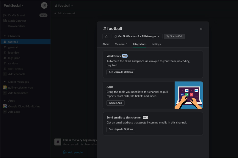Click See Upgrade Options under Workflows

pos(121,72)
